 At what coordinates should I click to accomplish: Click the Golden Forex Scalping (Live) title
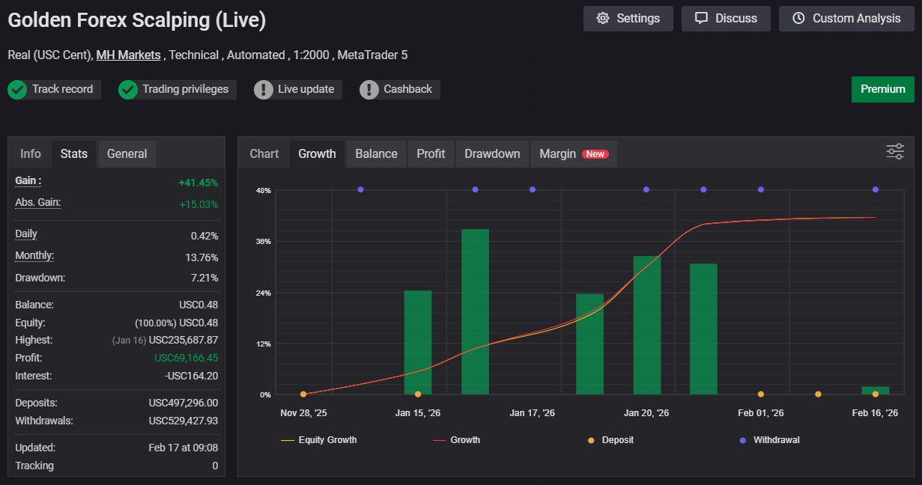137,20
